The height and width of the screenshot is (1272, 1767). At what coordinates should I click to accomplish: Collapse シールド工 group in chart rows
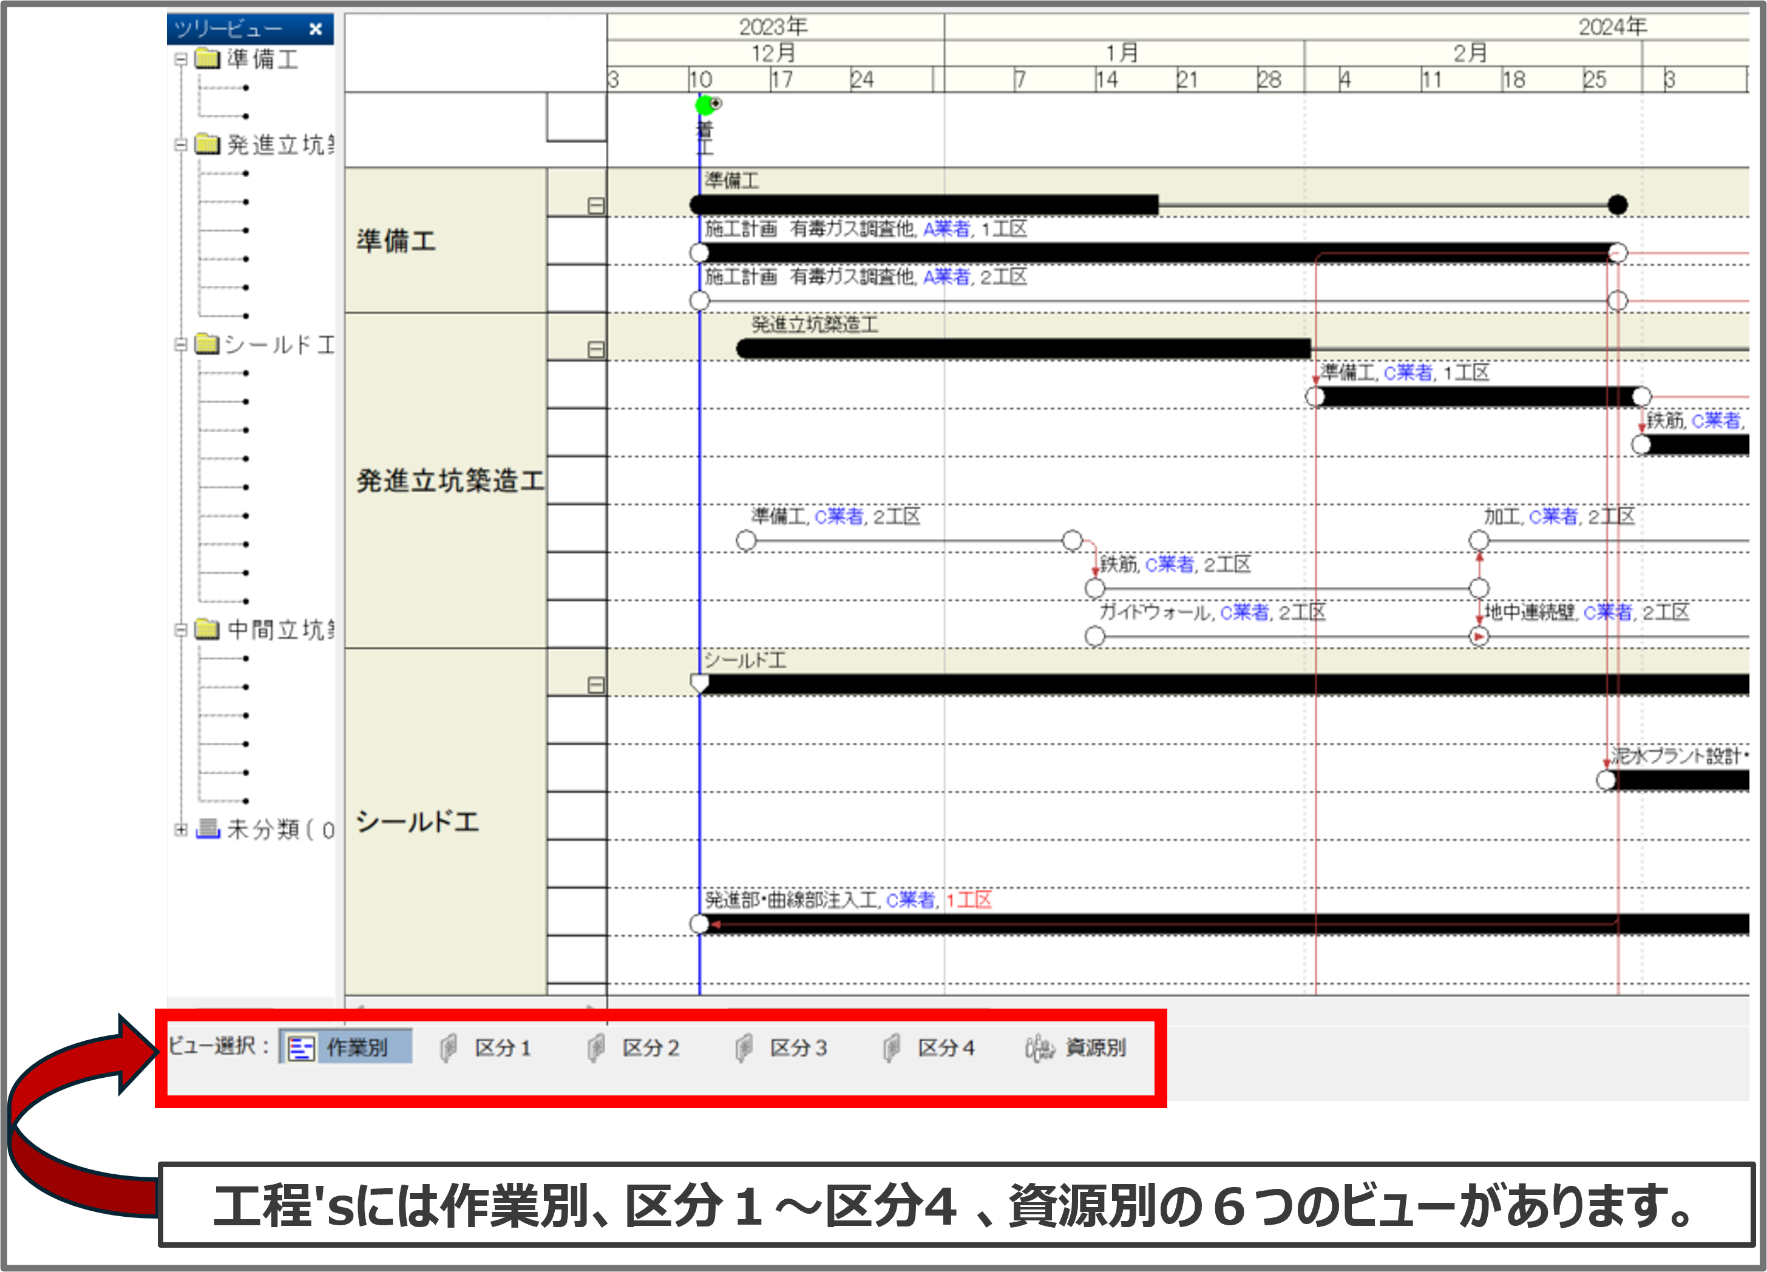596,686
